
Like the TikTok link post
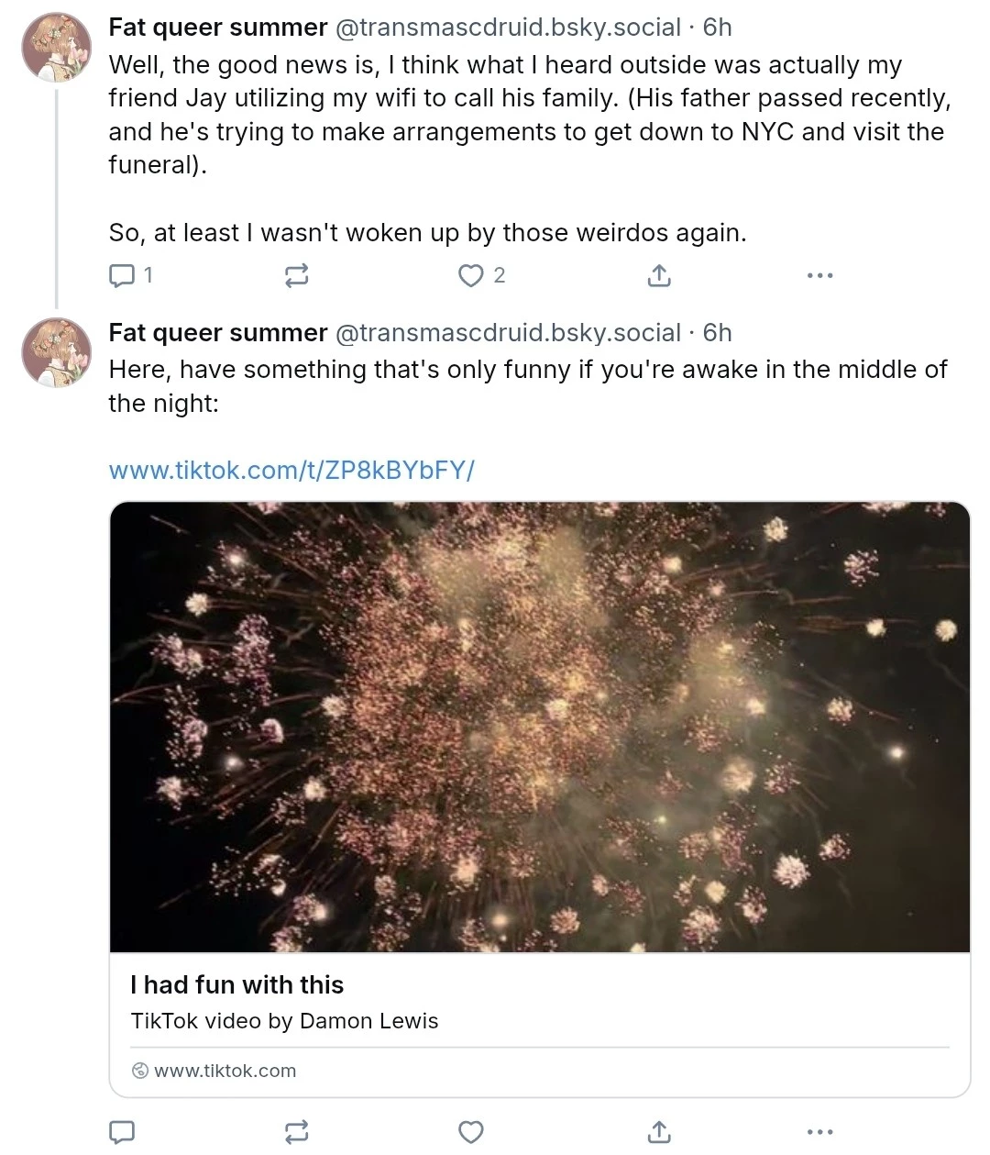click(470, 1132)
